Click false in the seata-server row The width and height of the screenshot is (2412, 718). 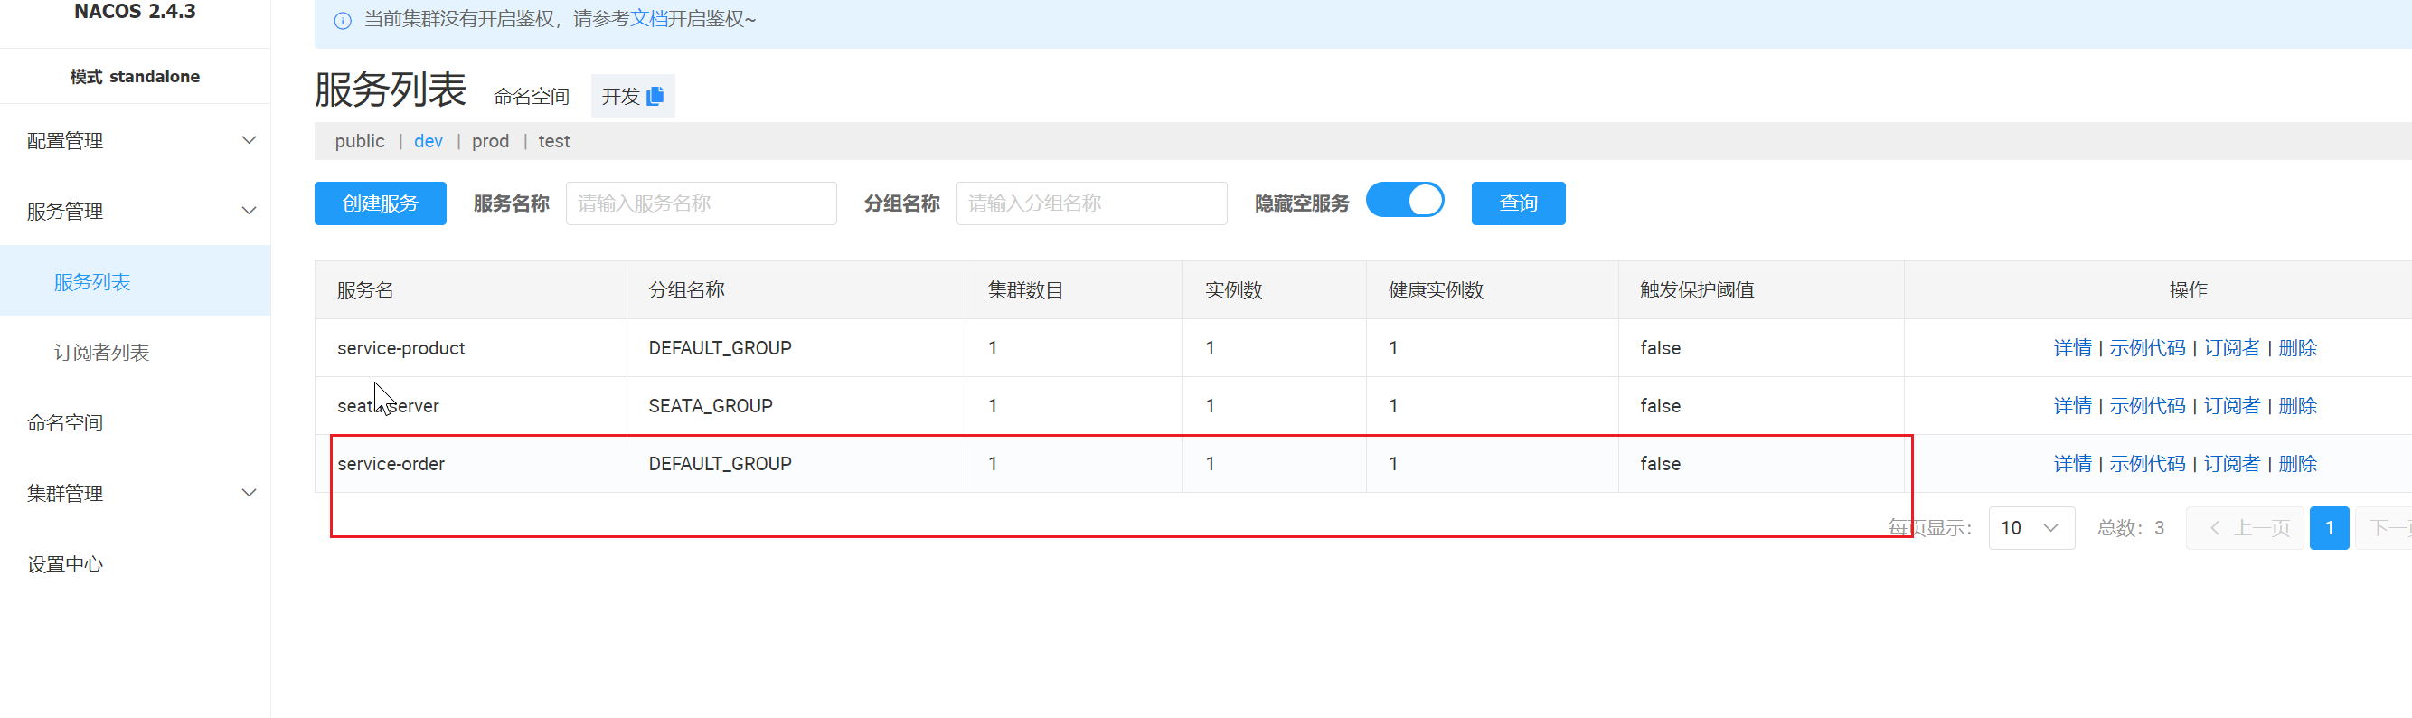[1660, 406]
